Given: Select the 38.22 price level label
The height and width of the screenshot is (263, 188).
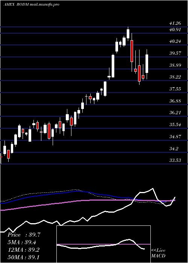Looking at the screenshot, I should 175,77.
